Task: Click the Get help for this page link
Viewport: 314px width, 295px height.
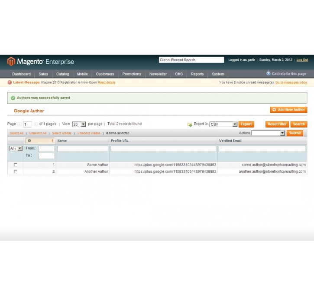Action: 289,74
